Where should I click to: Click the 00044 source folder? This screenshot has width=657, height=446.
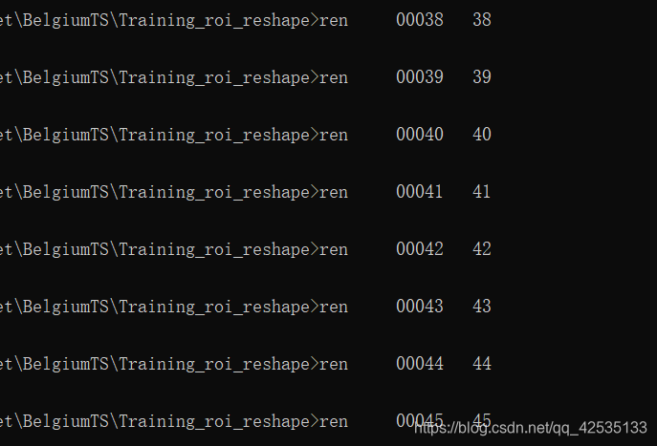tap(420, 364)
